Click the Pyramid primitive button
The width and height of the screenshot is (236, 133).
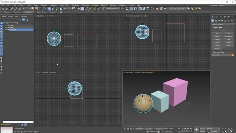(228, 42)
